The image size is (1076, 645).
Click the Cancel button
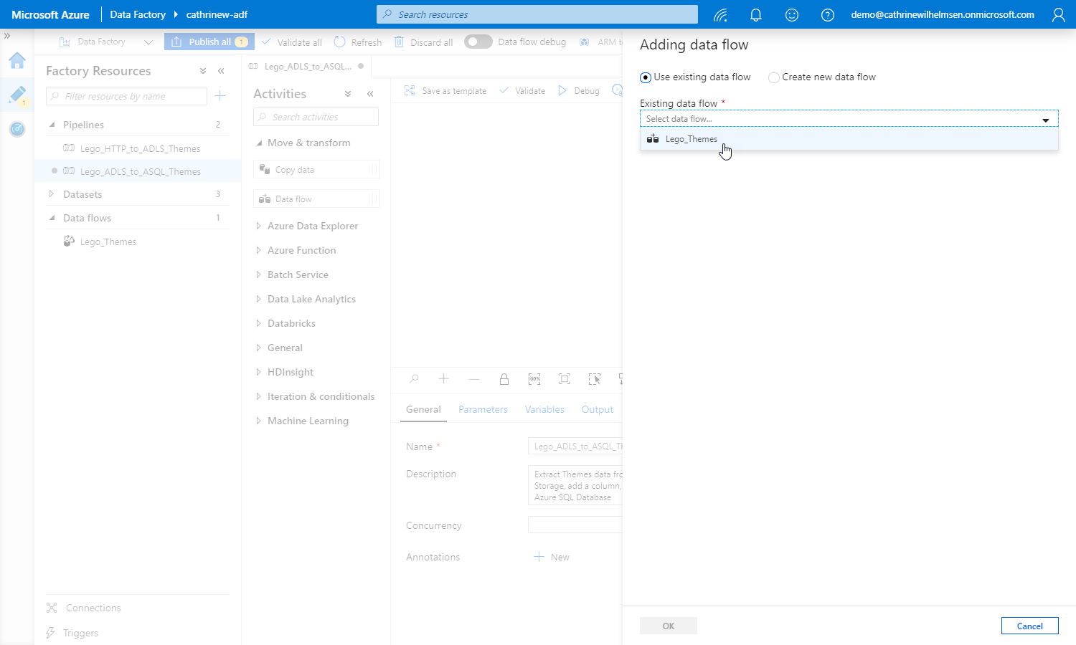click(x=1029, y=626)
